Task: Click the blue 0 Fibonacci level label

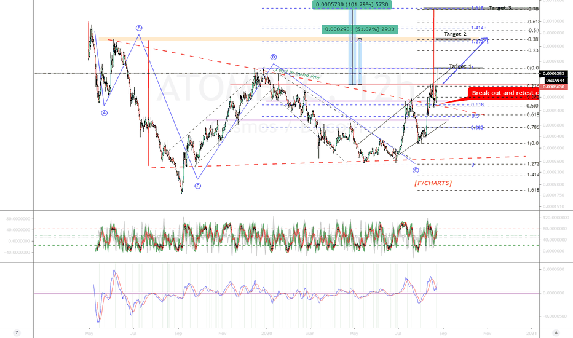Action: point(473,165)
